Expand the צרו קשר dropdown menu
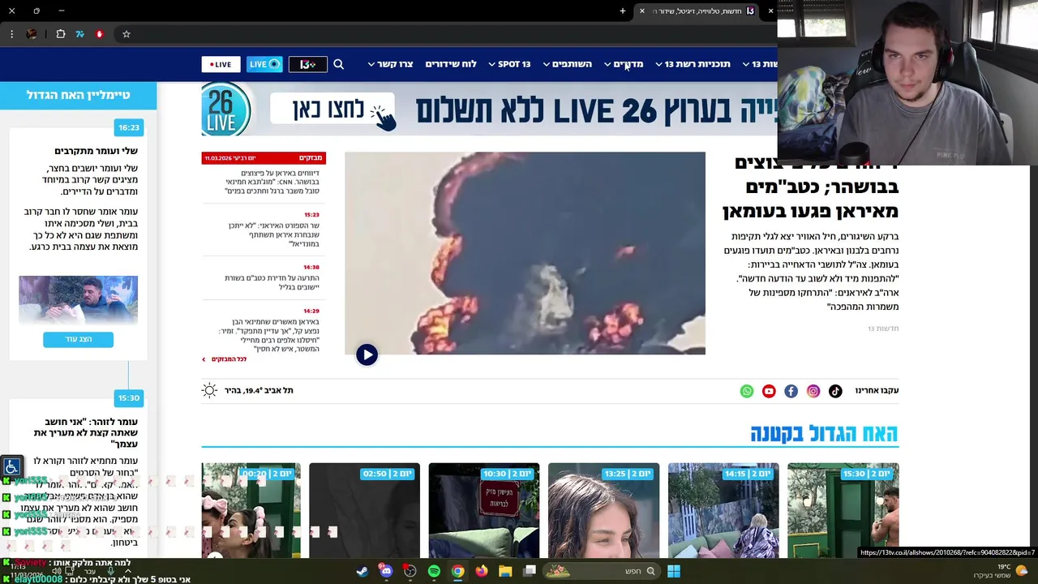 tap(391, 64)
